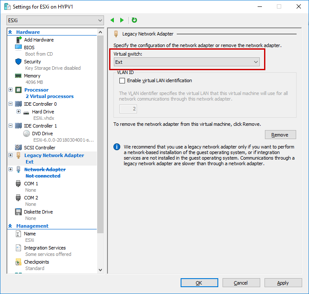Screen dimensions: 309x294
Task: Select the Name management icon
Action: pyautogui.click(x=18, y=234)
